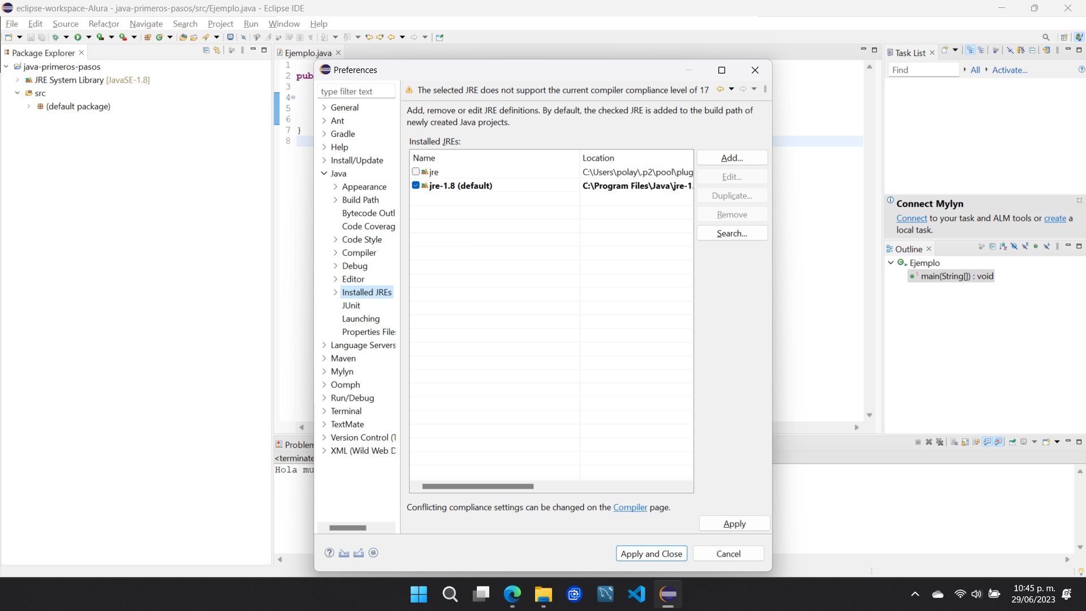
Task: Uncheck the jre-1.8 (default) checkbox
Action: point(416,185)
